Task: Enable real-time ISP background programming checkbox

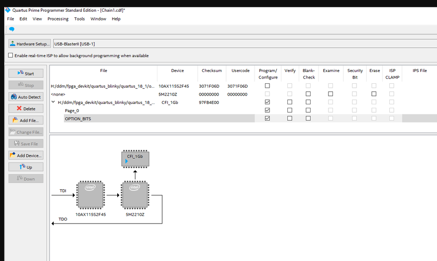Action: pyautogui.click(x=10, y=55)
